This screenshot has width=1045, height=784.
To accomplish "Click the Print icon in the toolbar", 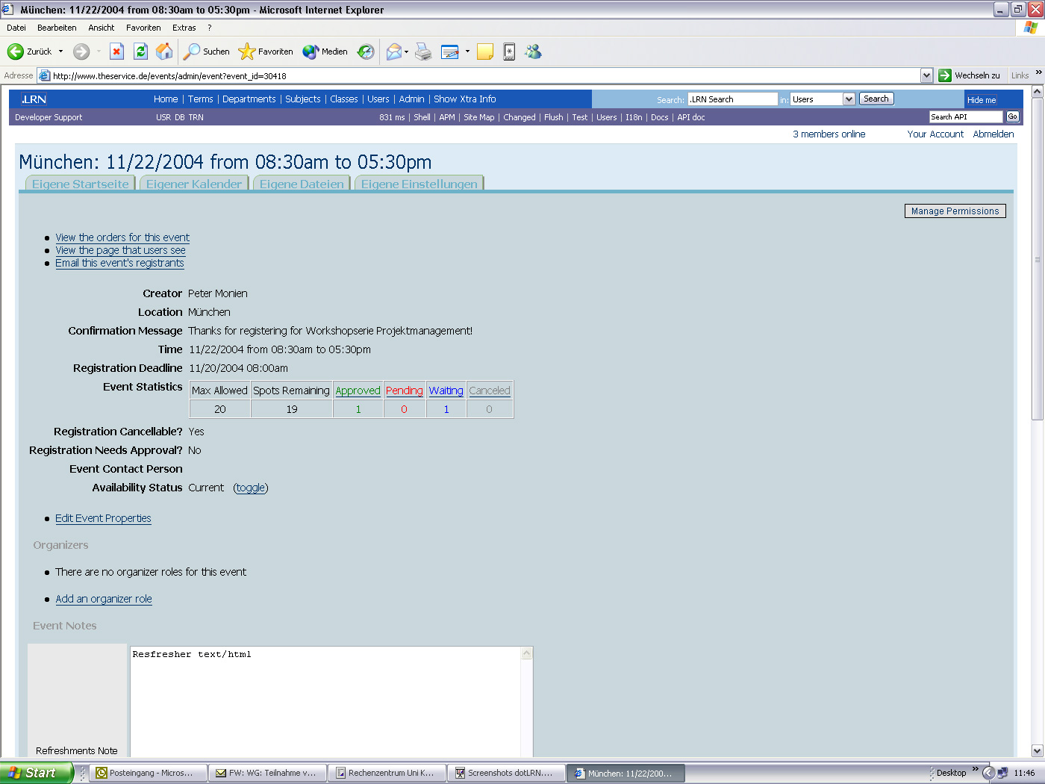I will click(x=422, y=52).
